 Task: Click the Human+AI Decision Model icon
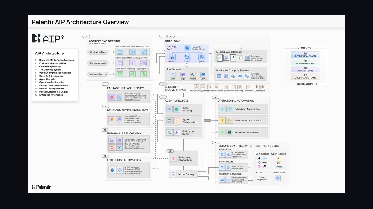187,48
